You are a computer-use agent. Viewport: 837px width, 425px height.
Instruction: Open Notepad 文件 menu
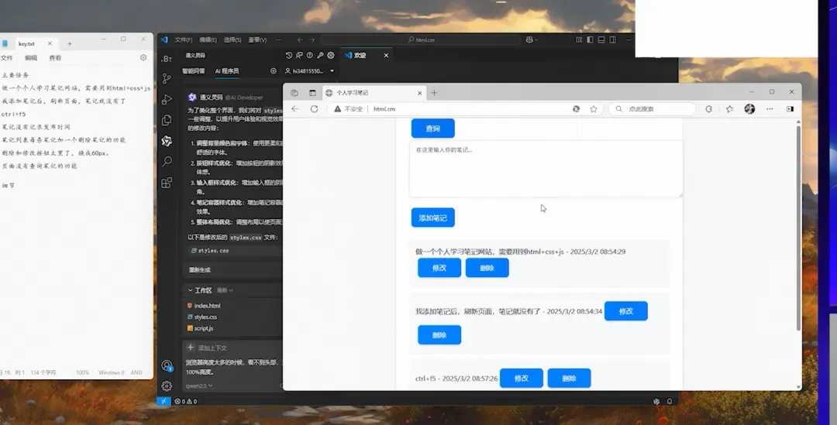6,57
